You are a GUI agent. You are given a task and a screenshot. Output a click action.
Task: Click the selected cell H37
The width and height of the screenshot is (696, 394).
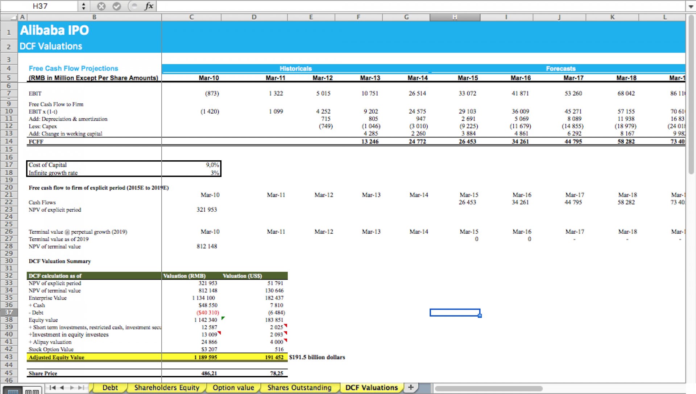click(455, 312)
